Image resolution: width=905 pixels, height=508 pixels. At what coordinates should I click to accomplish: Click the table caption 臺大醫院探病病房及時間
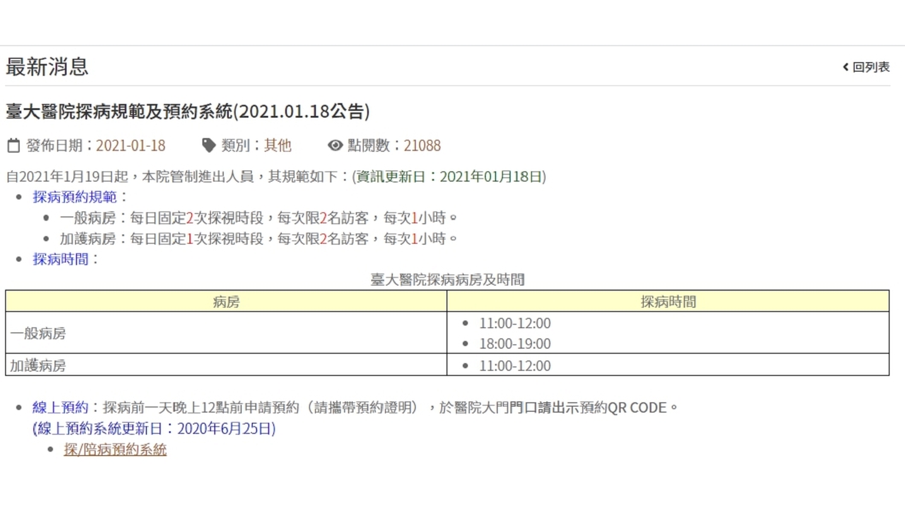coord(447,280)
